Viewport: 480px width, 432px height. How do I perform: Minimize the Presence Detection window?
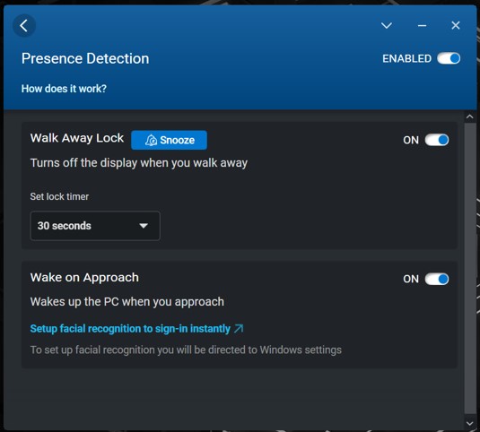click(423, 26)
